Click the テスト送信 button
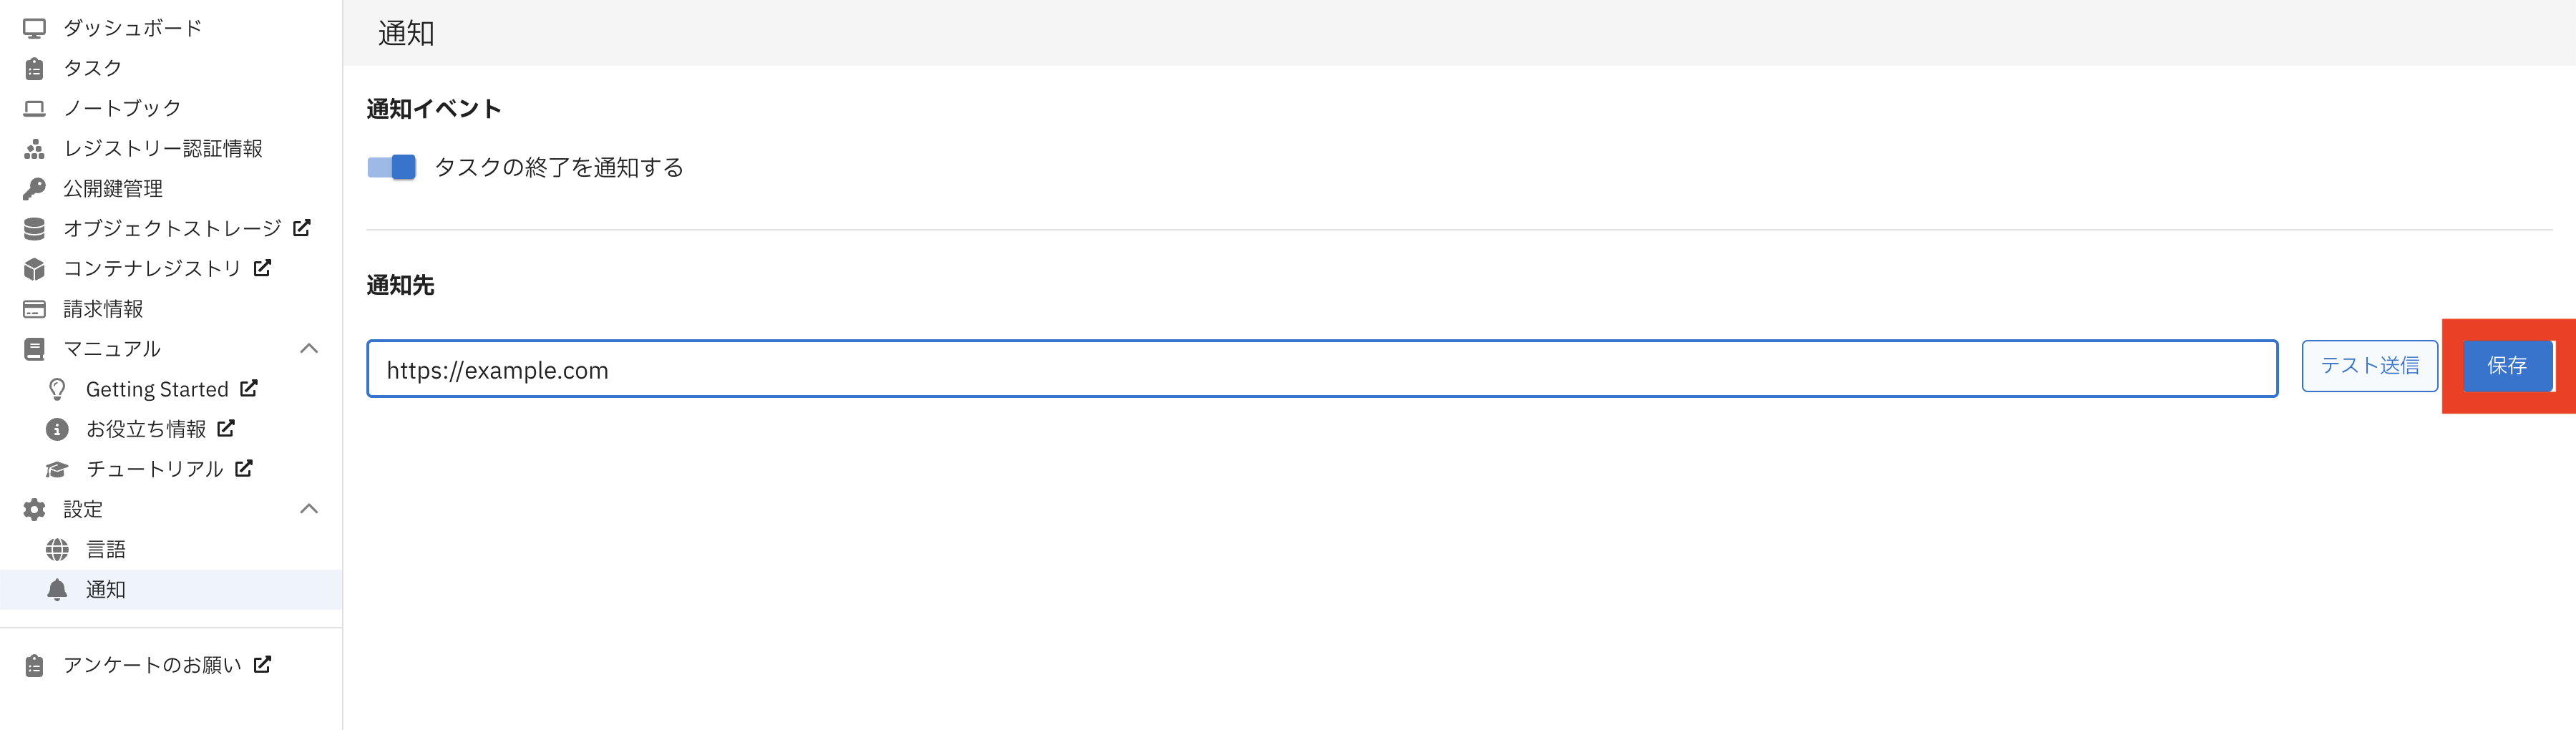The height and width of the screenshot is (730, 2576). (2369, 366)
